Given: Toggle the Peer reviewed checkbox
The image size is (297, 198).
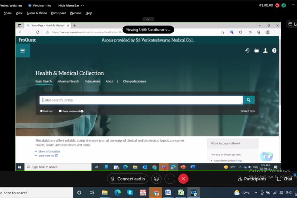Looking at the screenshot, I should [x=60, y=111].
